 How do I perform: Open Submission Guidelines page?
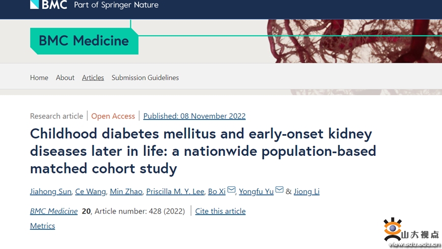[145, 77]
